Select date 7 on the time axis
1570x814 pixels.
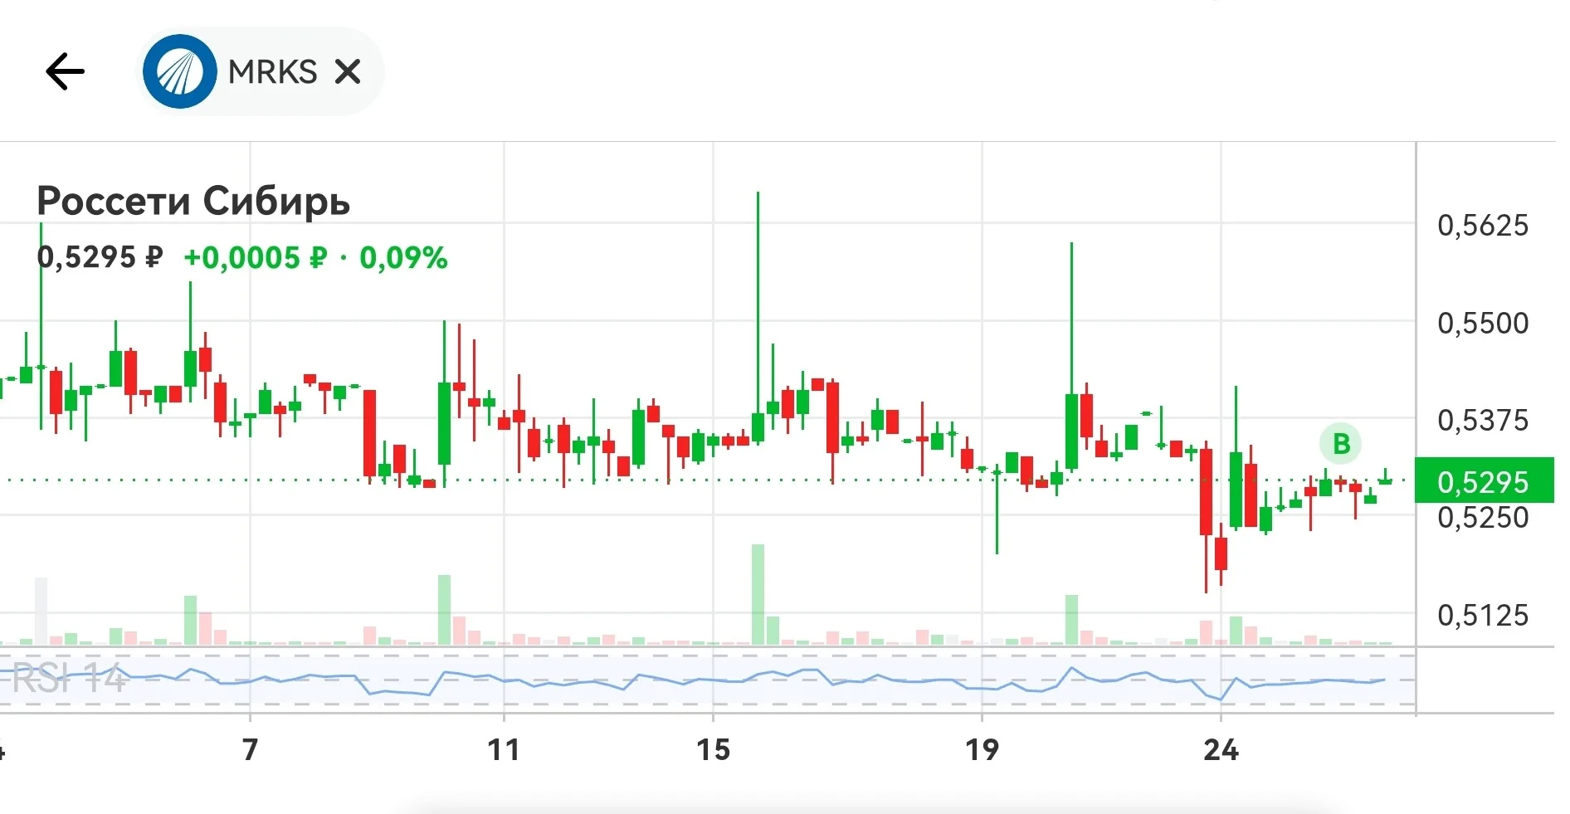click(x=250, y=749)
